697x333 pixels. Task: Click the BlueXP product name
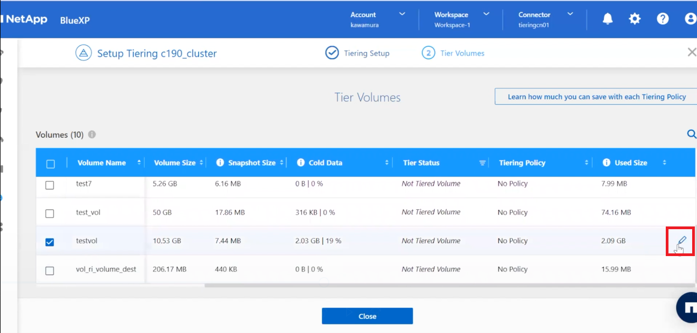click(x=75, y=20)
